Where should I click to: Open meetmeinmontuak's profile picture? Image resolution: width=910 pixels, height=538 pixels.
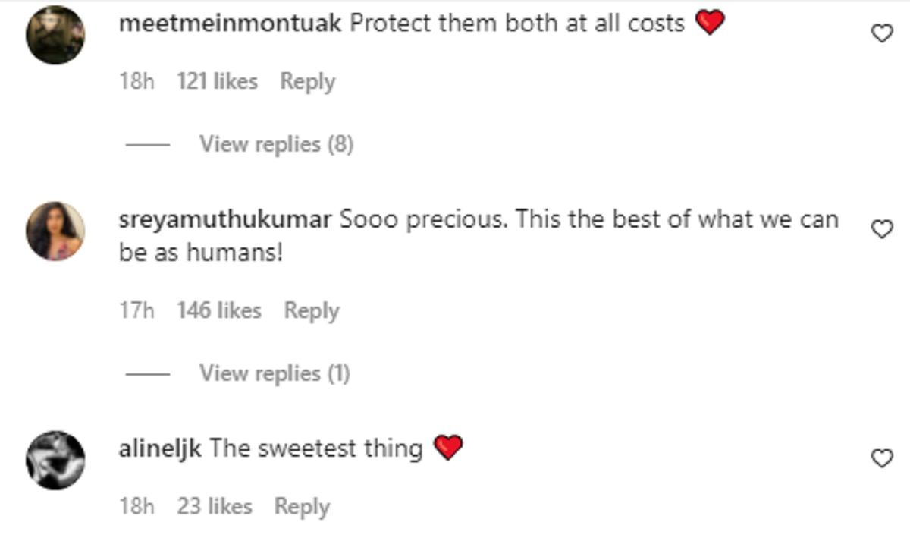[55, 35]
